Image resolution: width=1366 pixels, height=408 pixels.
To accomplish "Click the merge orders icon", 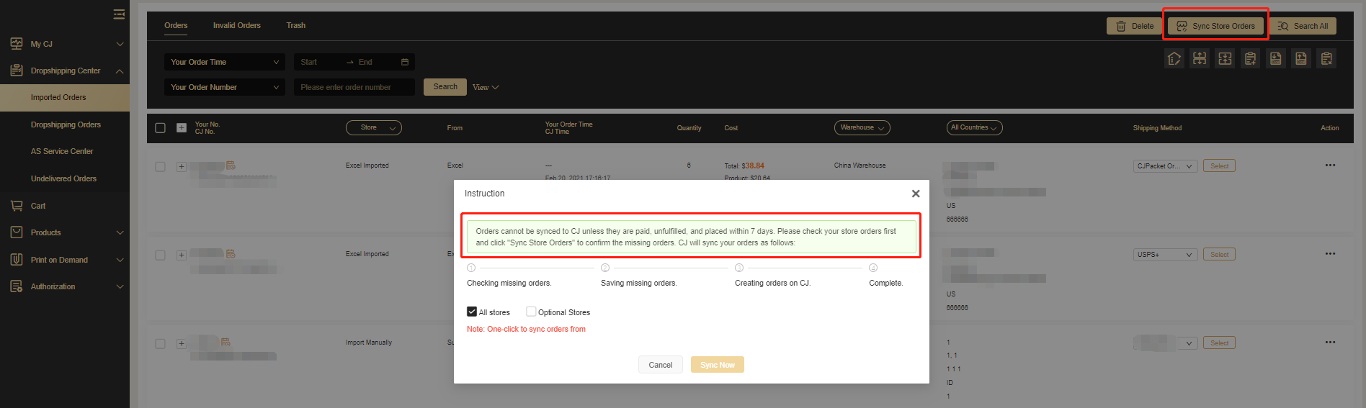I will [1225, 58].
